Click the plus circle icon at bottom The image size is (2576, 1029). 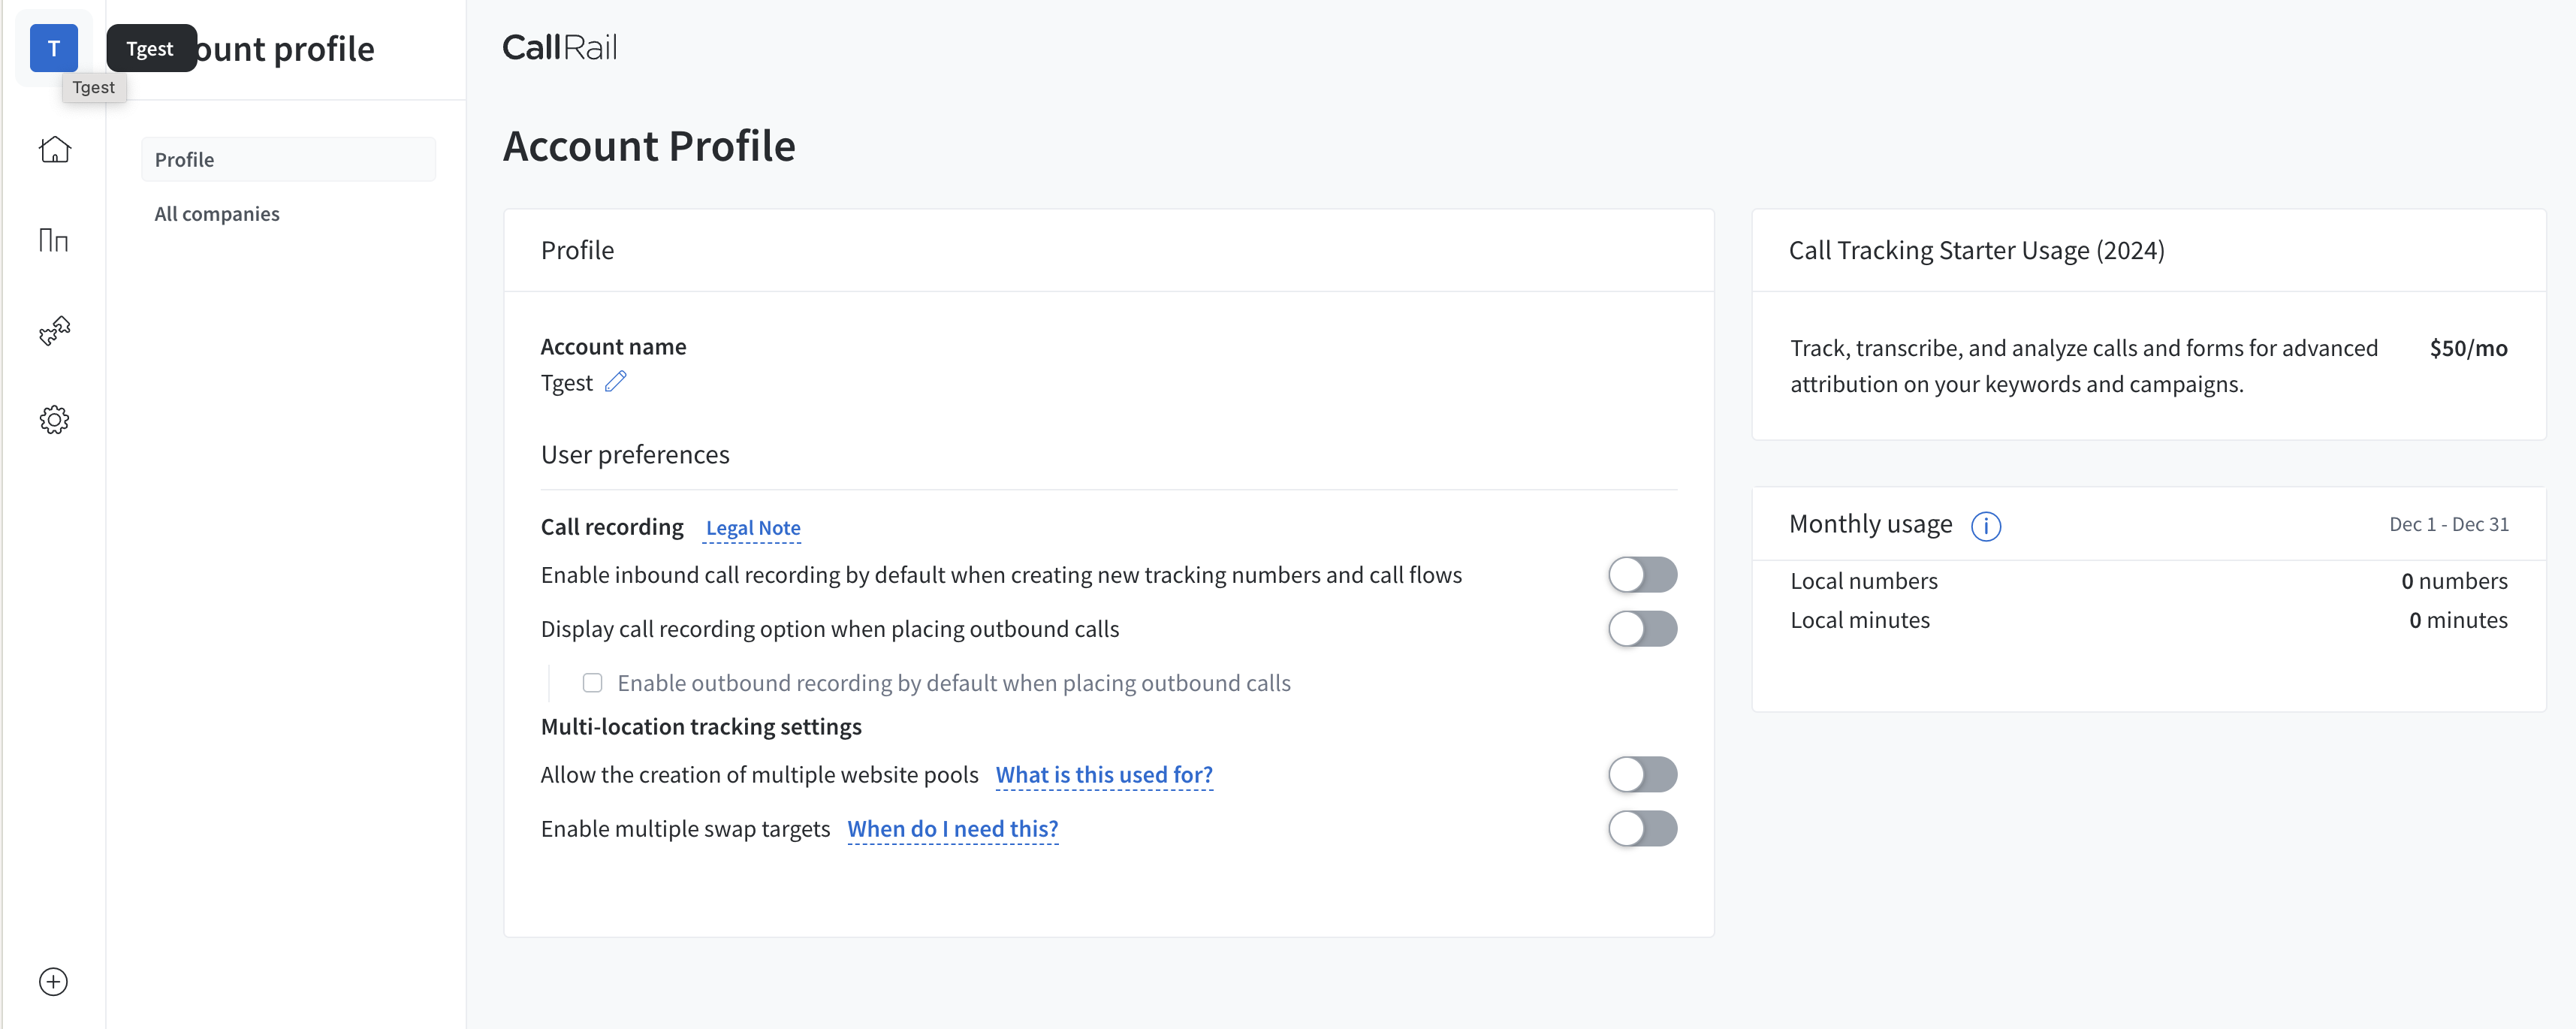pyautogui.click(x=54, y=981)
